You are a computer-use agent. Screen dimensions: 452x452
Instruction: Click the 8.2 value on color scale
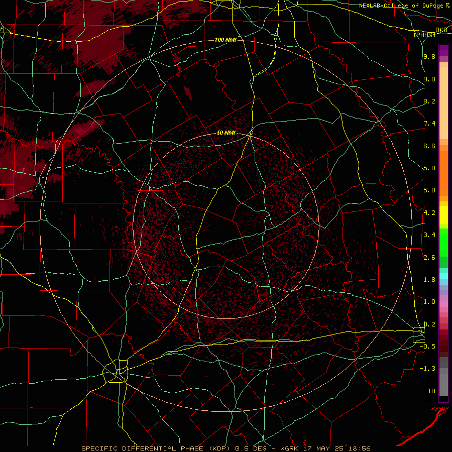(x=429, y=101)
